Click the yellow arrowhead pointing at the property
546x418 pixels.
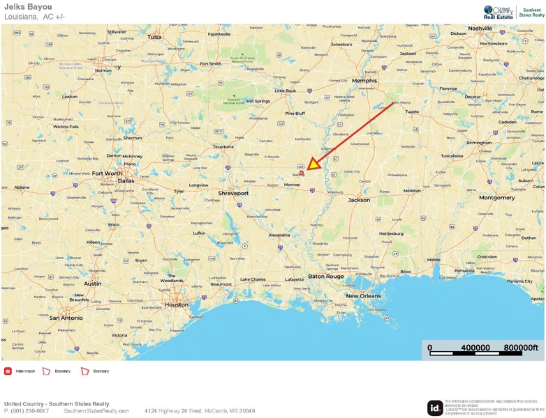click(x=313, y=164)
